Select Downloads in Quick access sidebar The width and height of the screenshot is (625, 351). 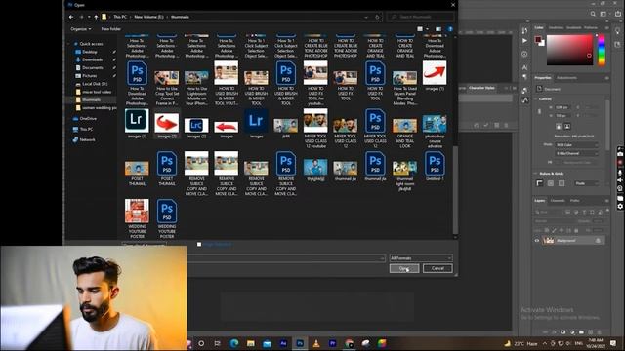92,59
